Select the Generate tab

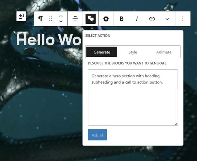(102, 52)
